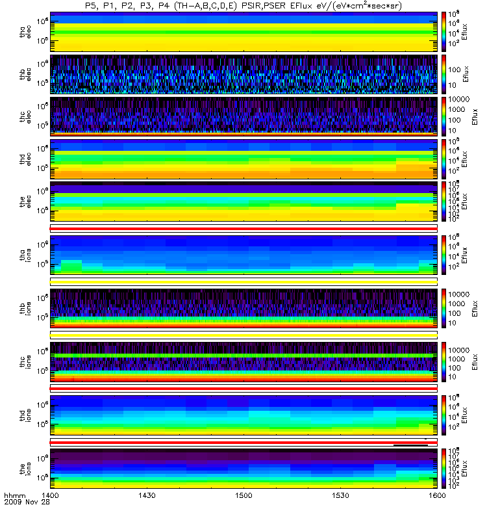
Task: Click the 1500 time axis label
Action: pos(243,495)
